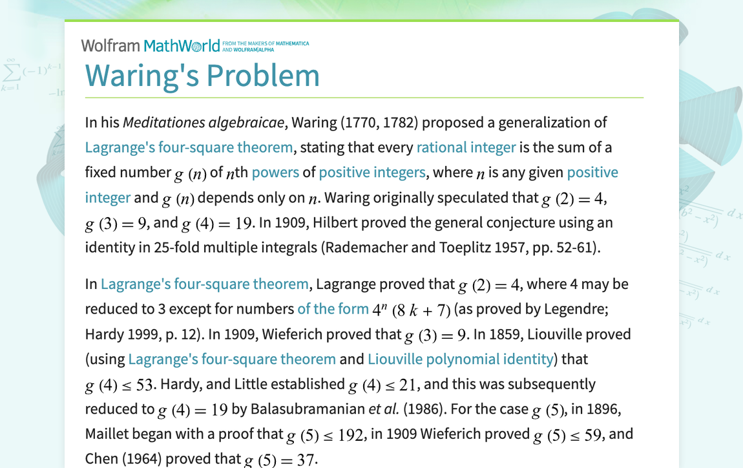Open the 'rational integer' link
Viewport: 743px width, 468px height.
(x=466, y=147)
